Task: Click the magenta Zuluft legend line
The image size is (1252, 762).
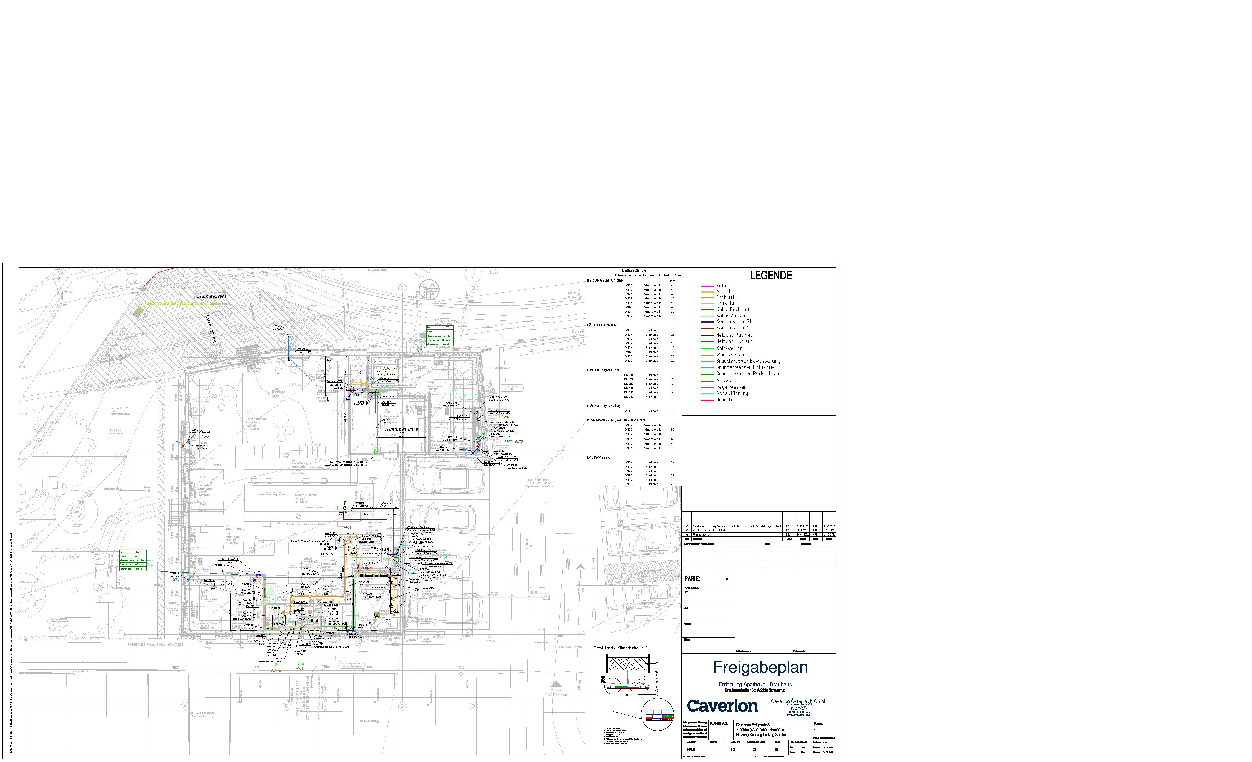Action: click(x=707, y=286)
